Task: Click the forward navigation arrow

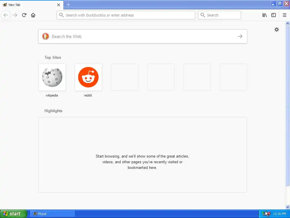Action: tap(15, 15)
